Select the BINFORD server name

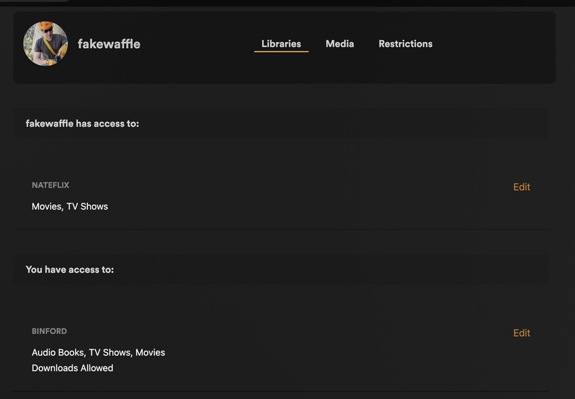[x=49, y=331]
